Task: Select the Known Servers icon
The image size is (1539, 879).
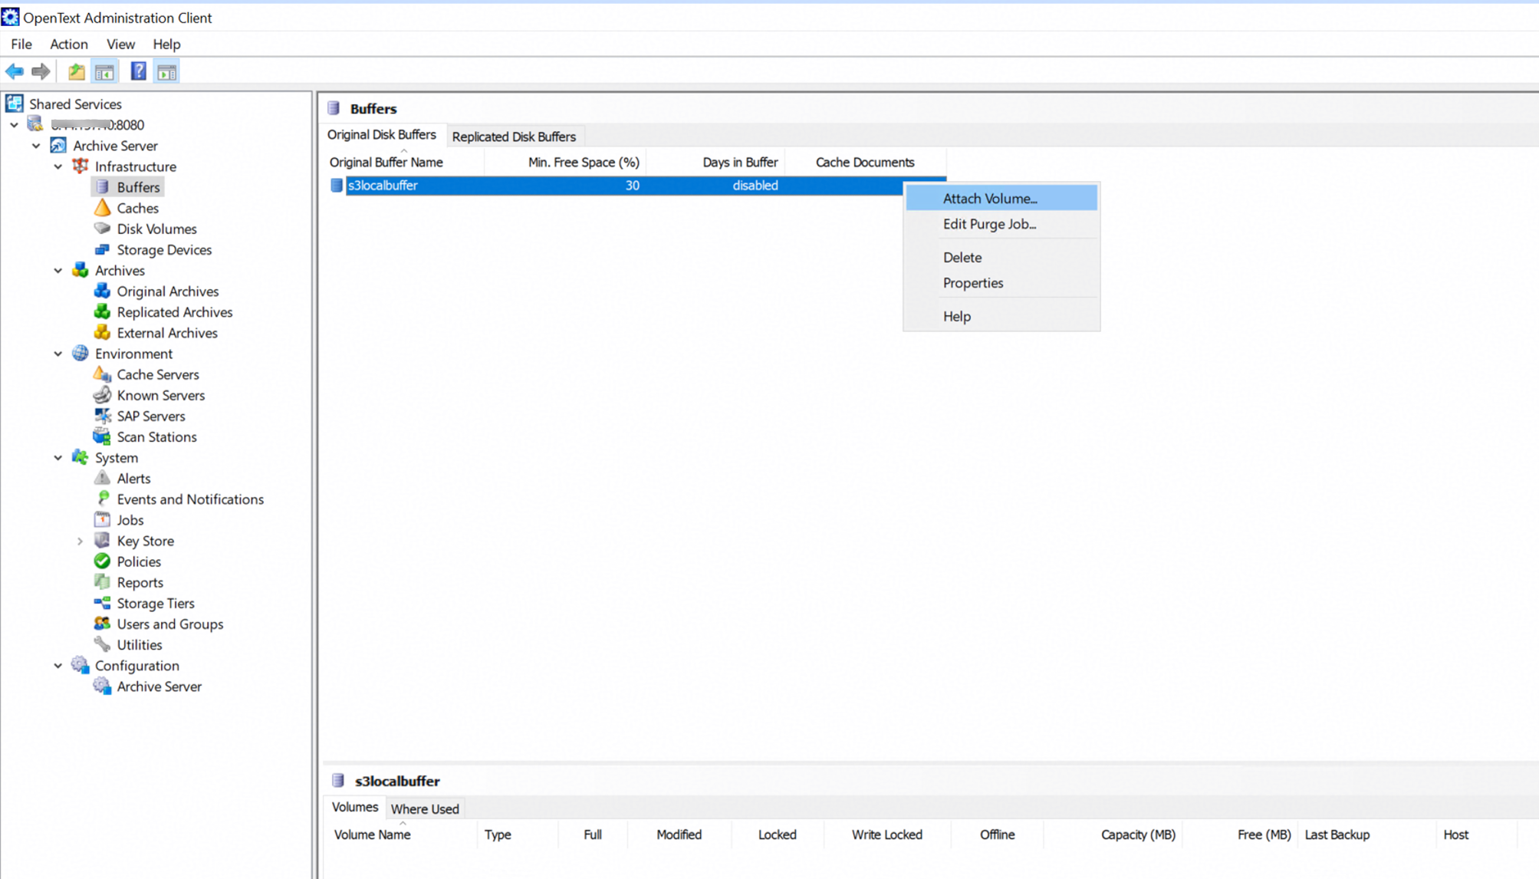Action: (x=102, y=395)
